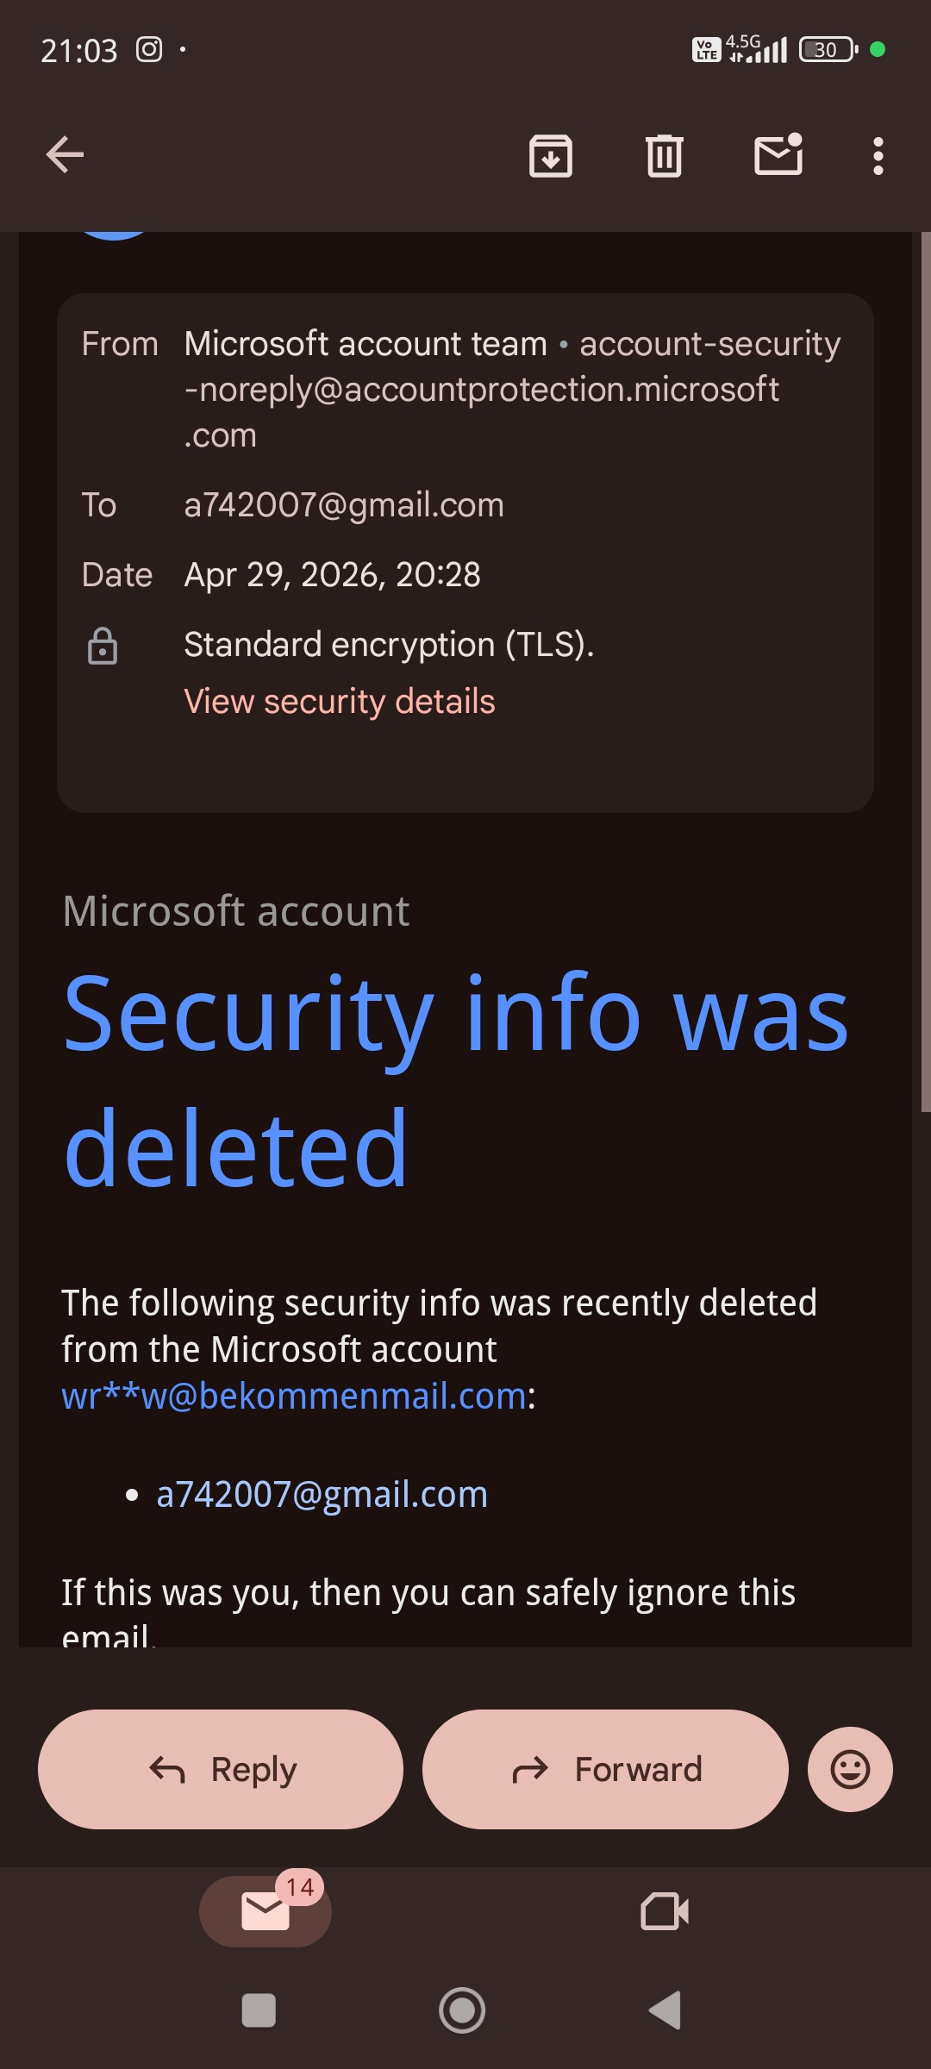Tap the recipient address a742007@gmail.com in To field

[x=344, y=505]
